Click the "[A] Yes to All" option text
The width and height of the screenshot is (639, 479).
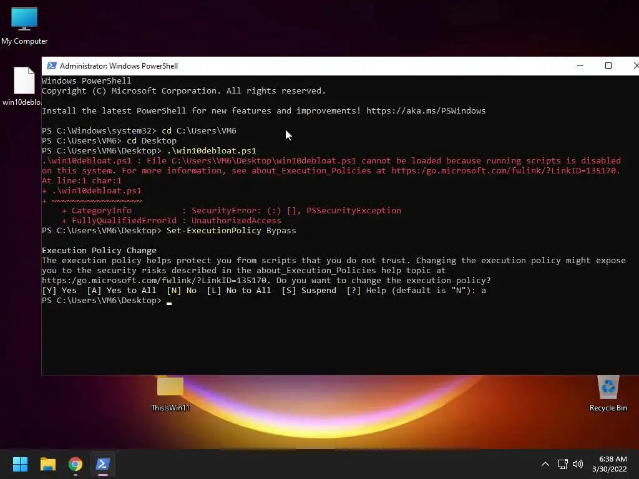click(x=122, y=291)
